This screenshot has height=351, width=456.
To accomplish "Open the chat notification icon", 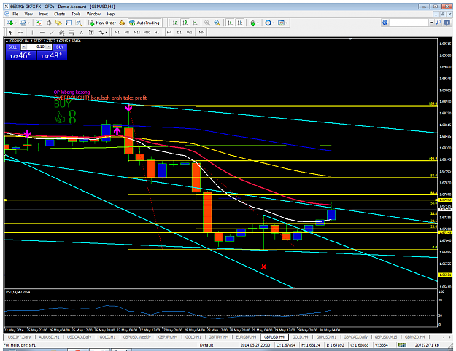I will pos(447,23).
